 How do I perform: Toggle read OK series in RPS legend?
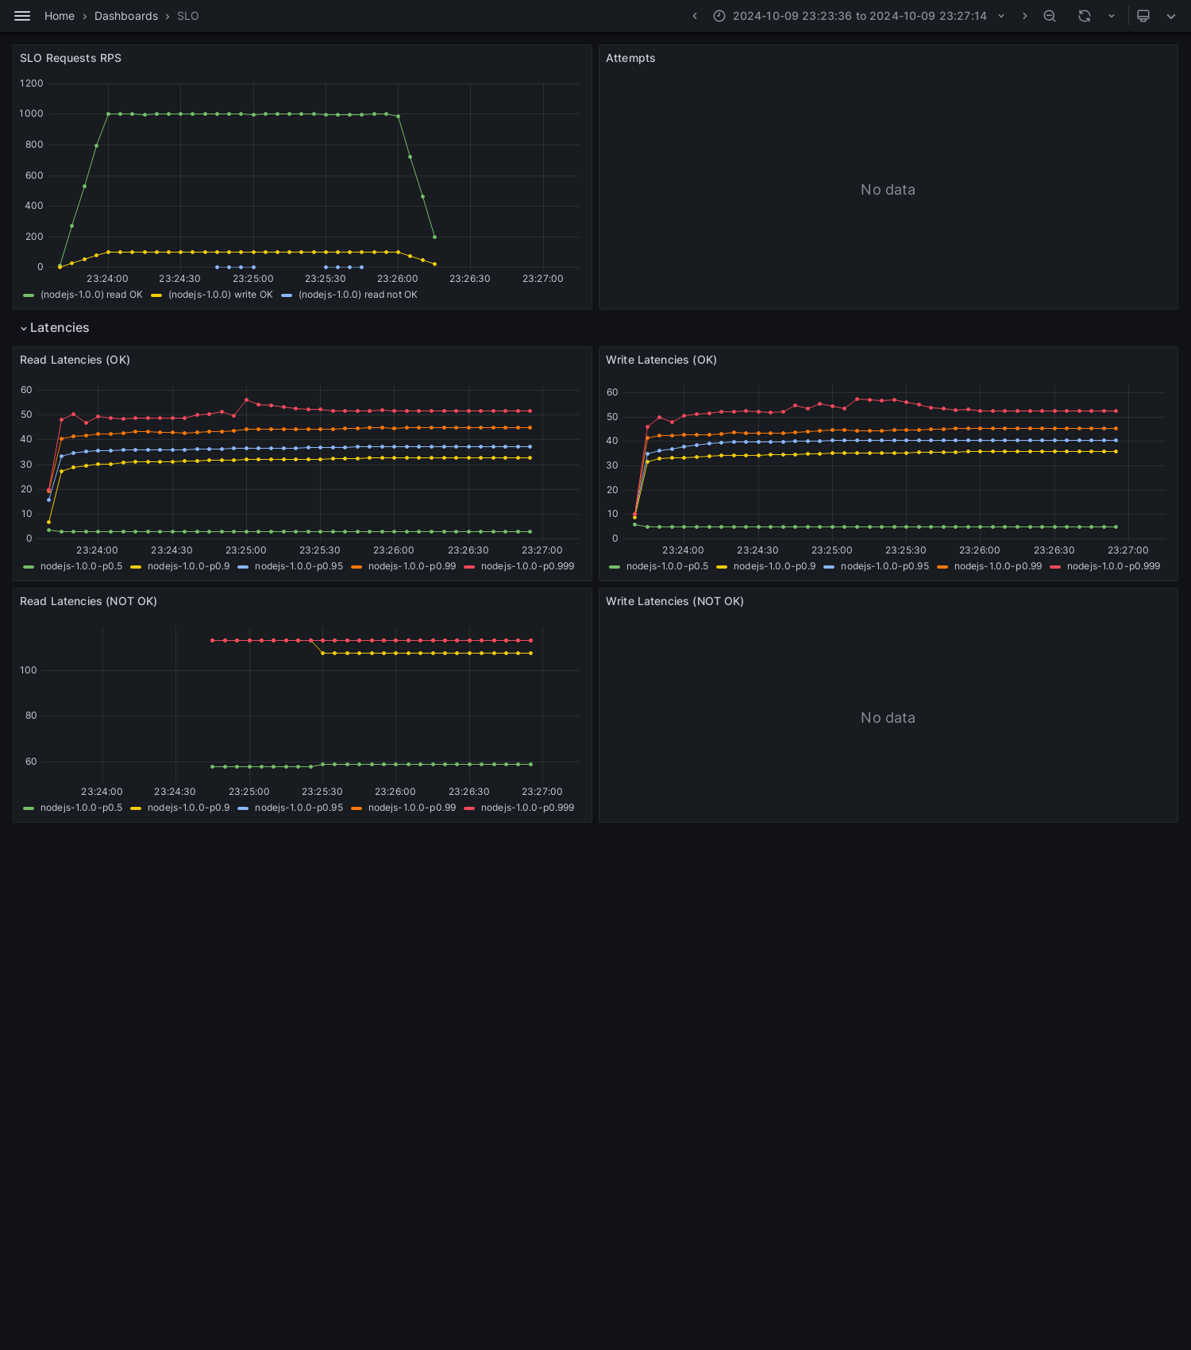tap(91, 295)
